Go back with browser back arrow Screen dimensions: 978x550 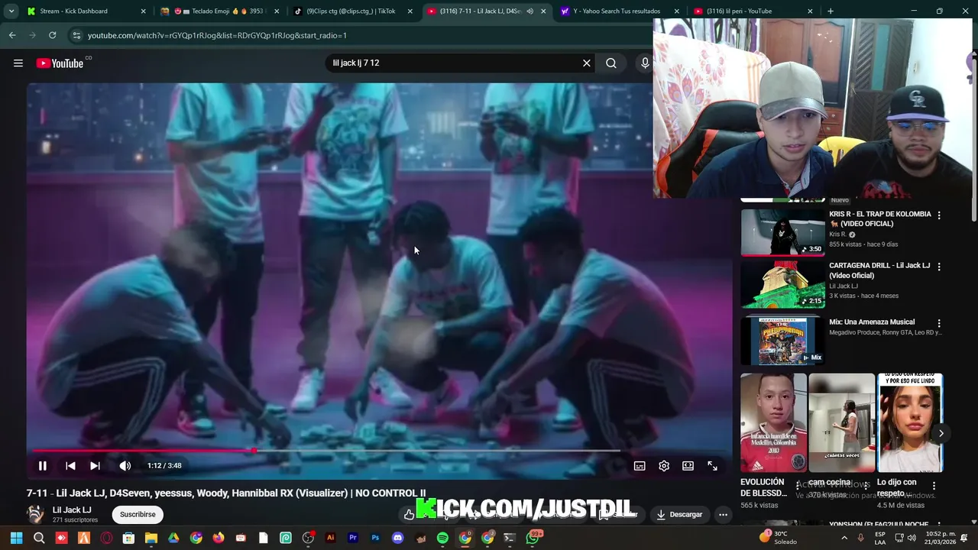(x=12, y=35)
